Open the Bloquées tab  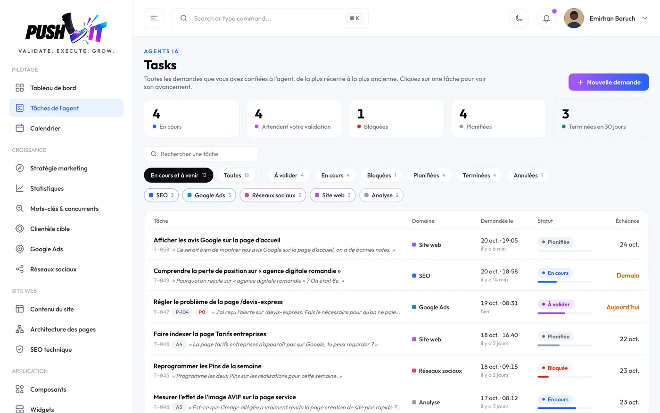click(x=381, y=176)
